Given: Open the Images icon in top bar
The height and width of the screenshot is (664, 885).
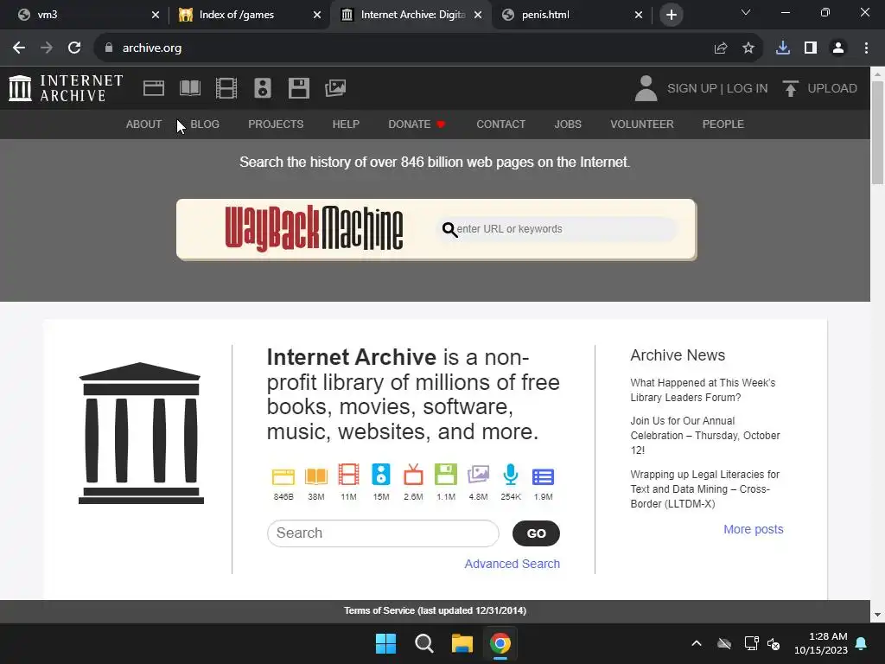Looking at the screenshot, I should 335,88.
